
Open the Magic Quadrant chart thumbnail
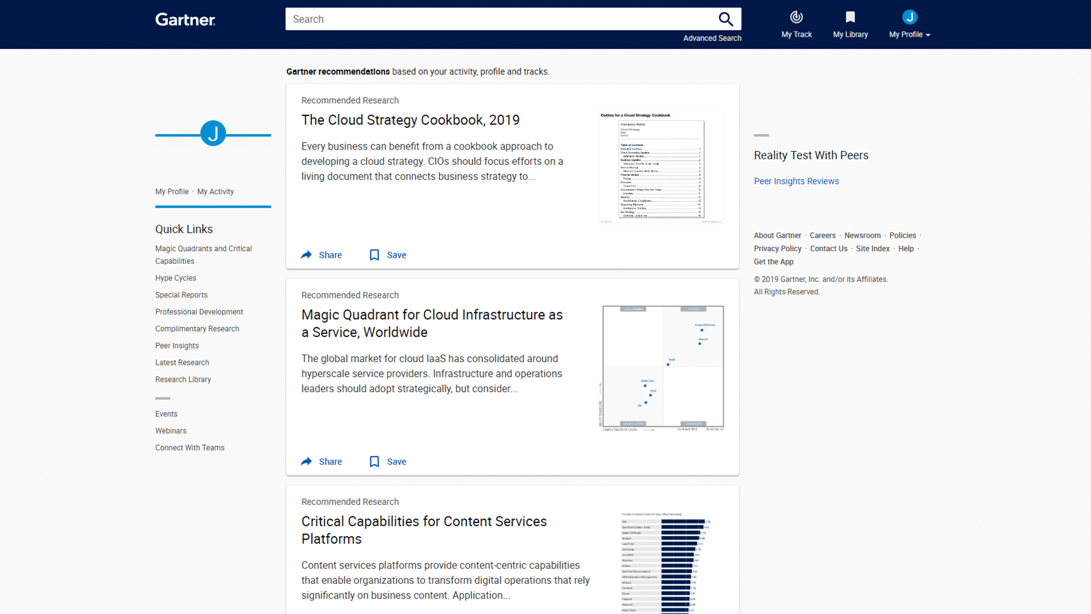coord(663,368)
